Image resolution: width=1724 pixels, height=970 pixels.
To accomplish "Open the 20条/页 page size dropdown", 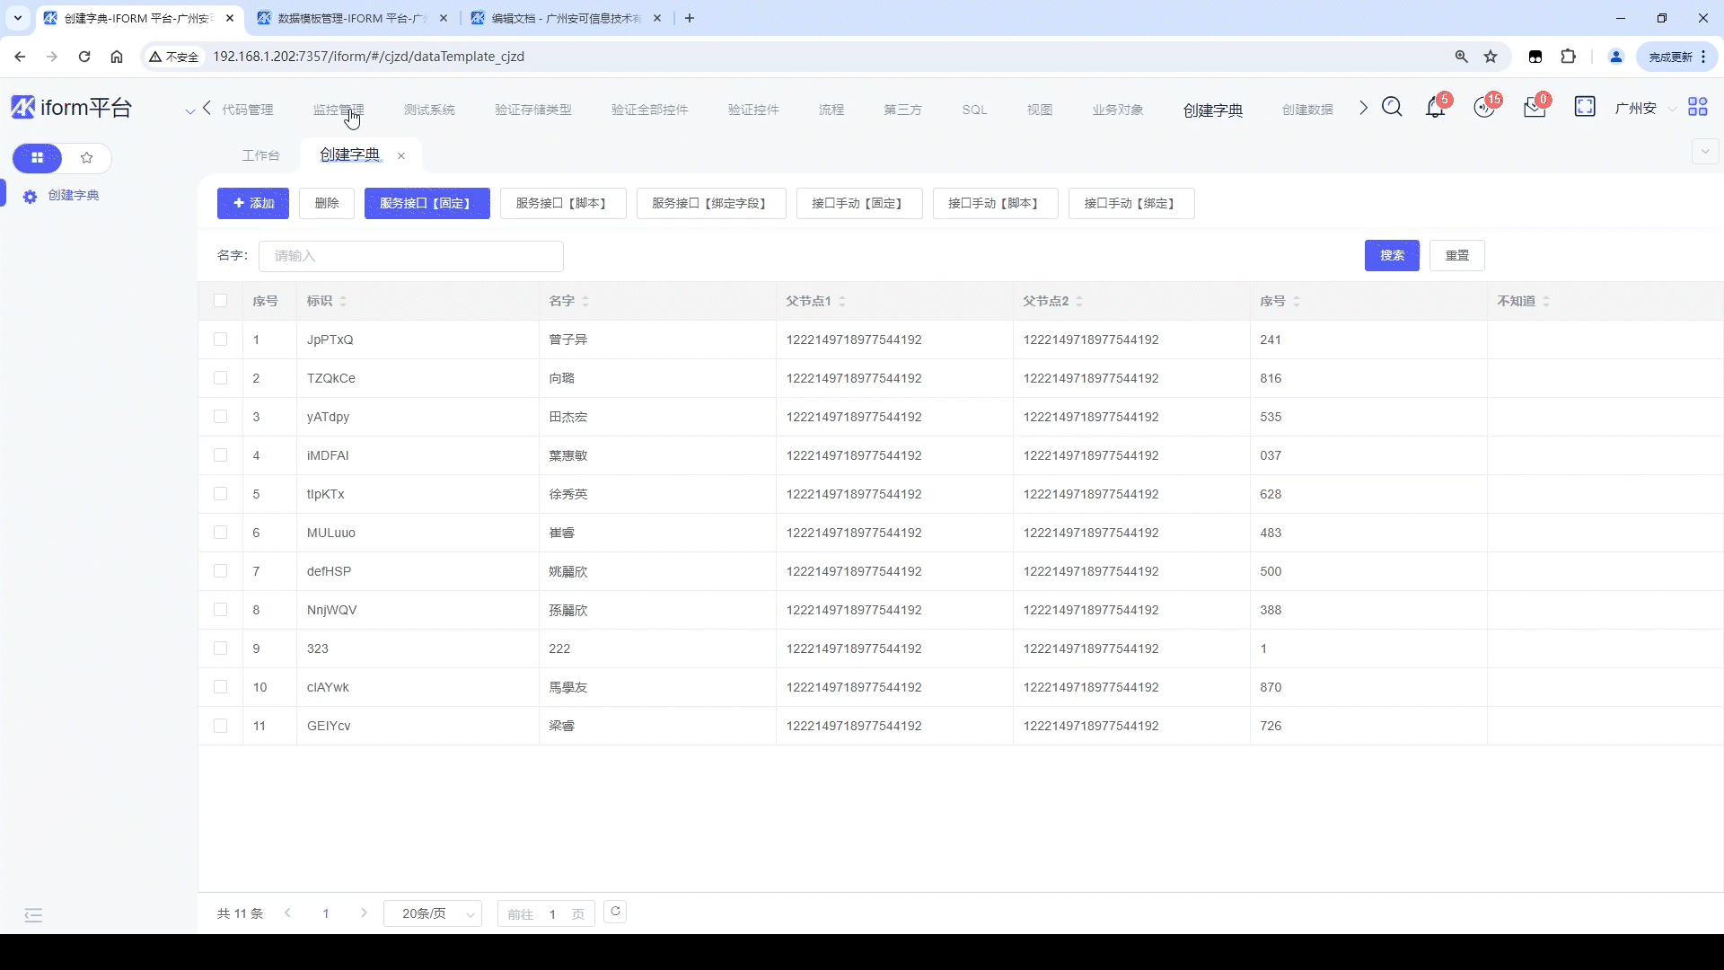I will 434,913.
